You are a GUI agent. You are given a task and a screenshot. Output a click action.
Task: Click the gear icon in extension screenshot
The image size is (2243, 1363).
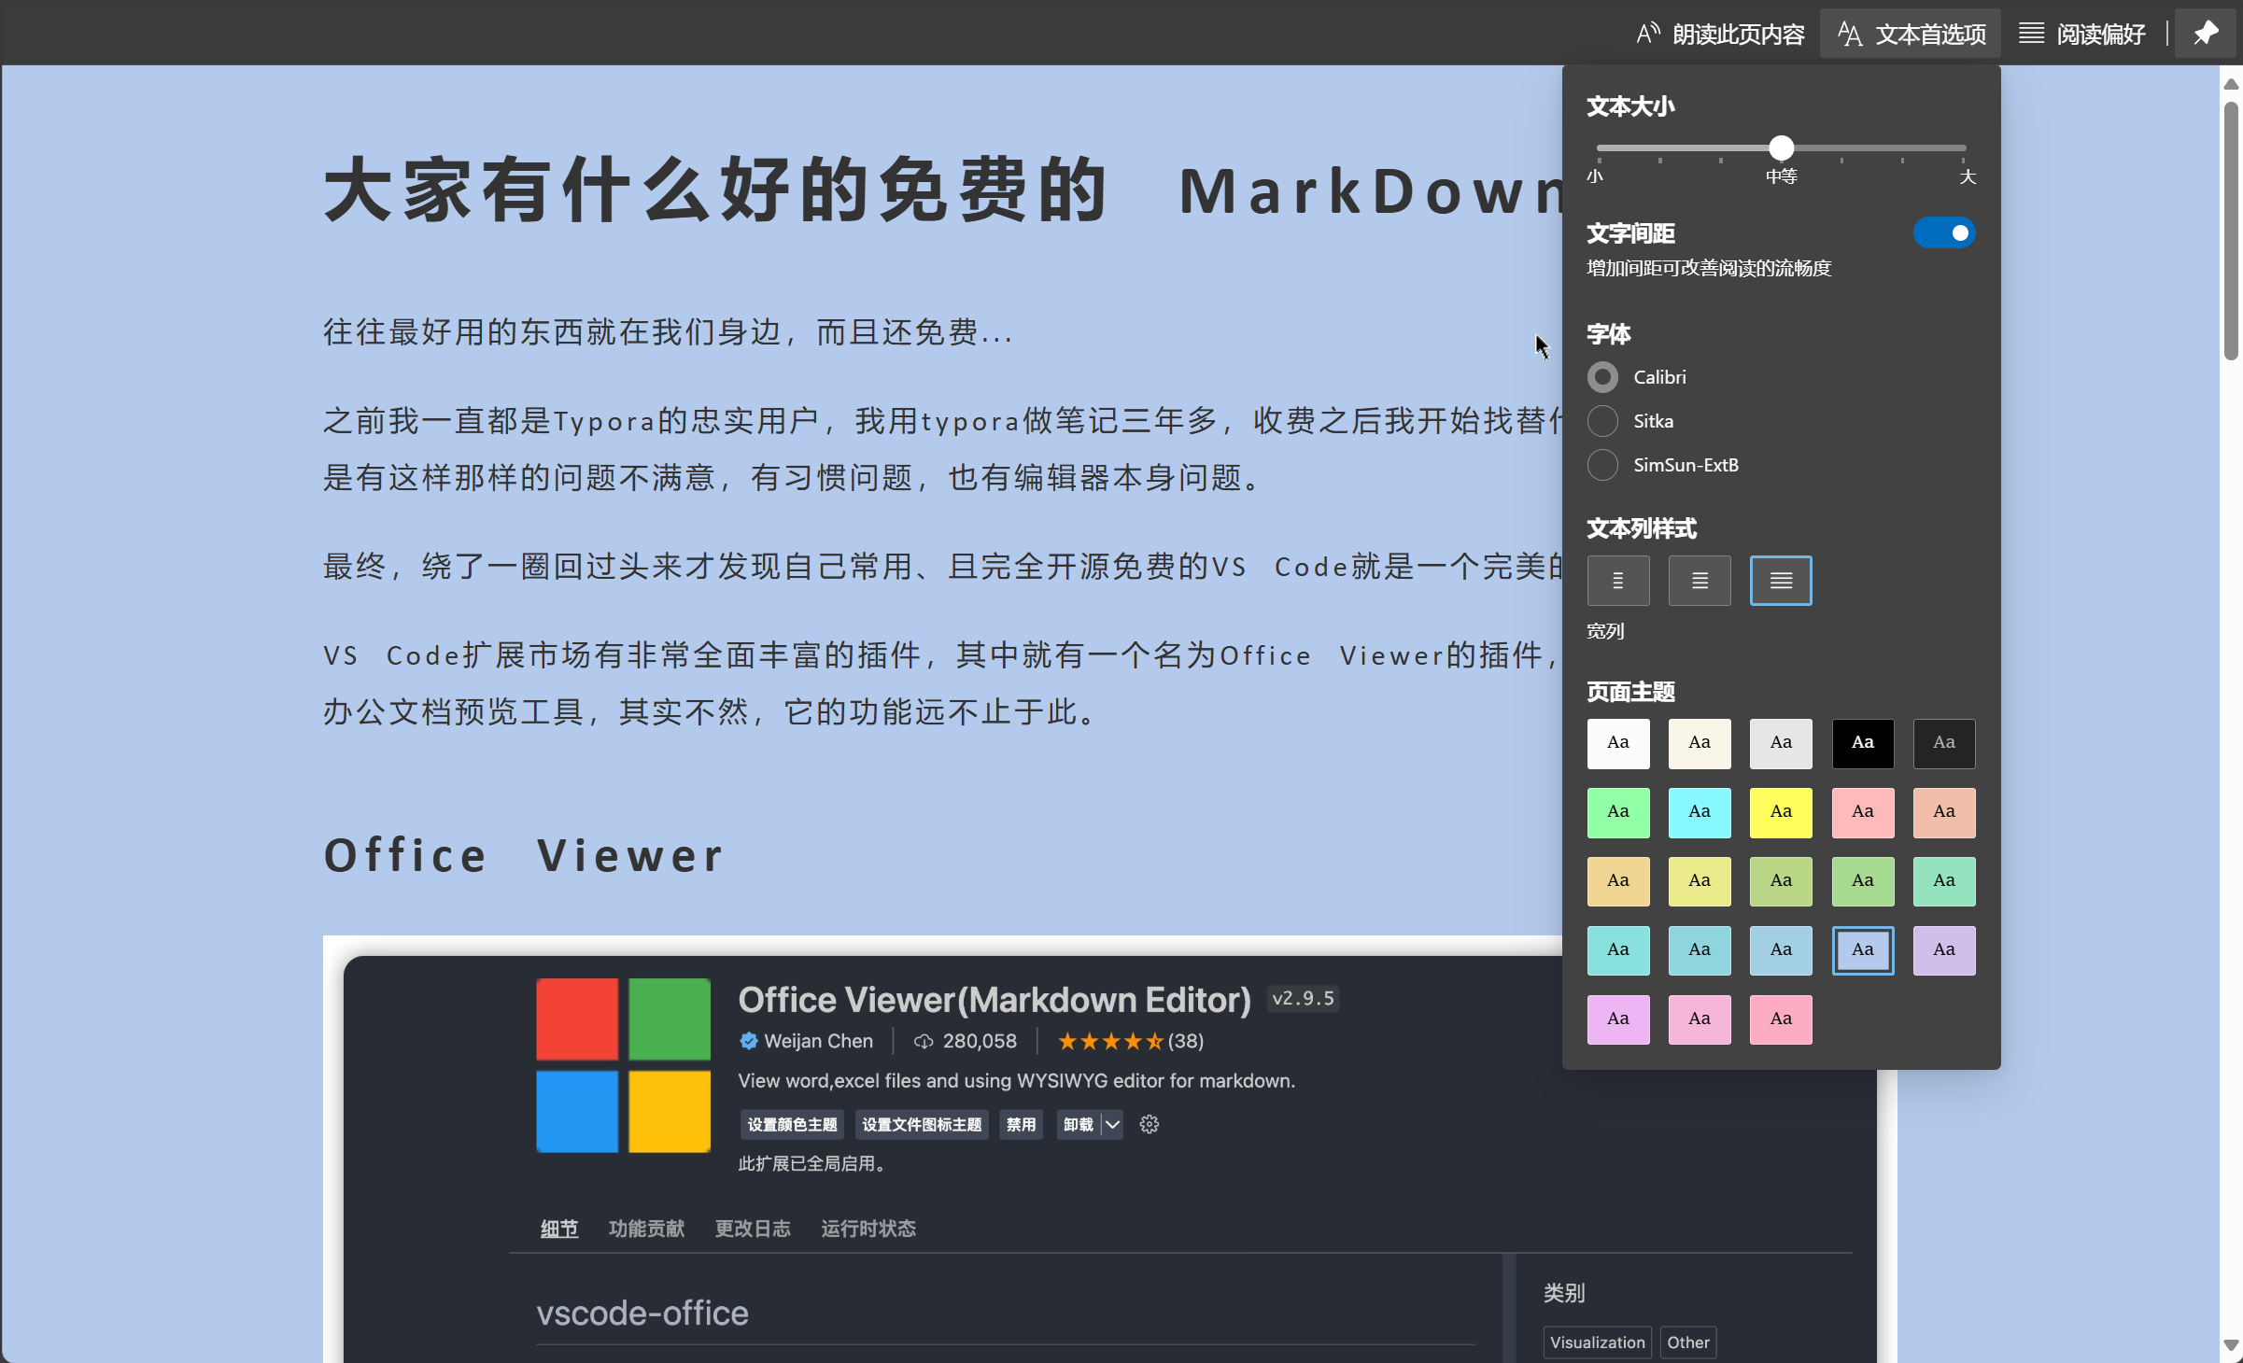pyautogui.click(x=1150, y=1124)
